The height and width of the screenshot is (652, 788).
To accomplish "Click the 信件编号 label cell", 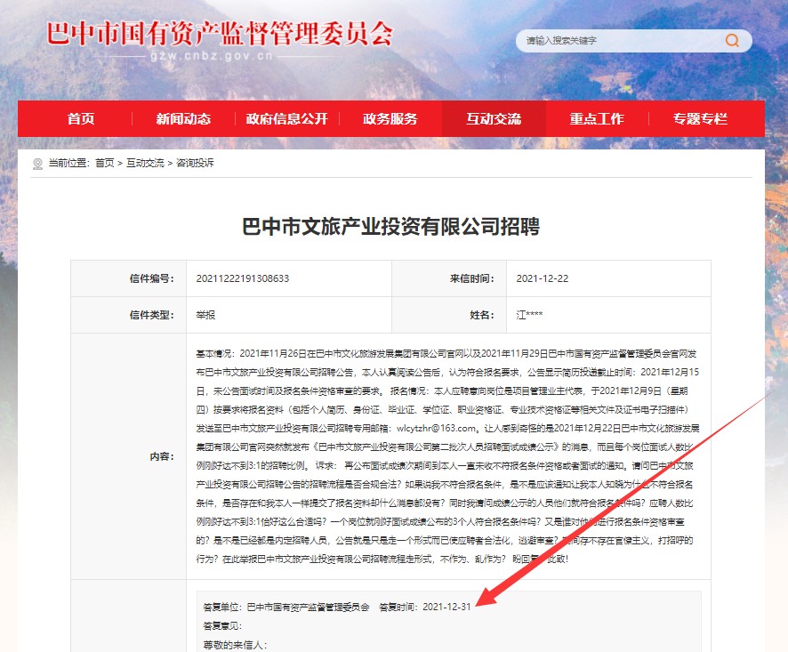I will (129, 278).
